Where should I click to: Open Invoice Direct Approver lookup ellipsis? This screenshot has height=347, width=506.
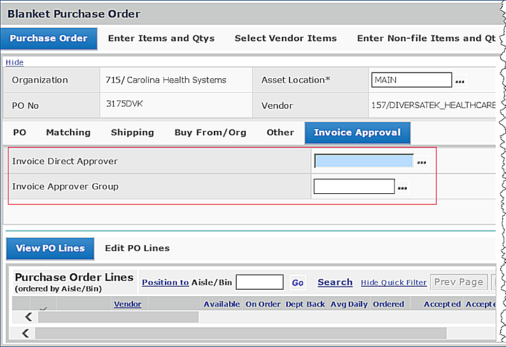coord(421,162)
